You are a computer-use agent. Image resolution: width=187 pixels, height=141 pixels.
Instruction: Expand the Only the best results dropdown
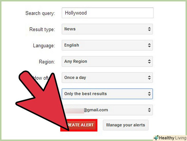pyautogui.click(x=107, y=94)
